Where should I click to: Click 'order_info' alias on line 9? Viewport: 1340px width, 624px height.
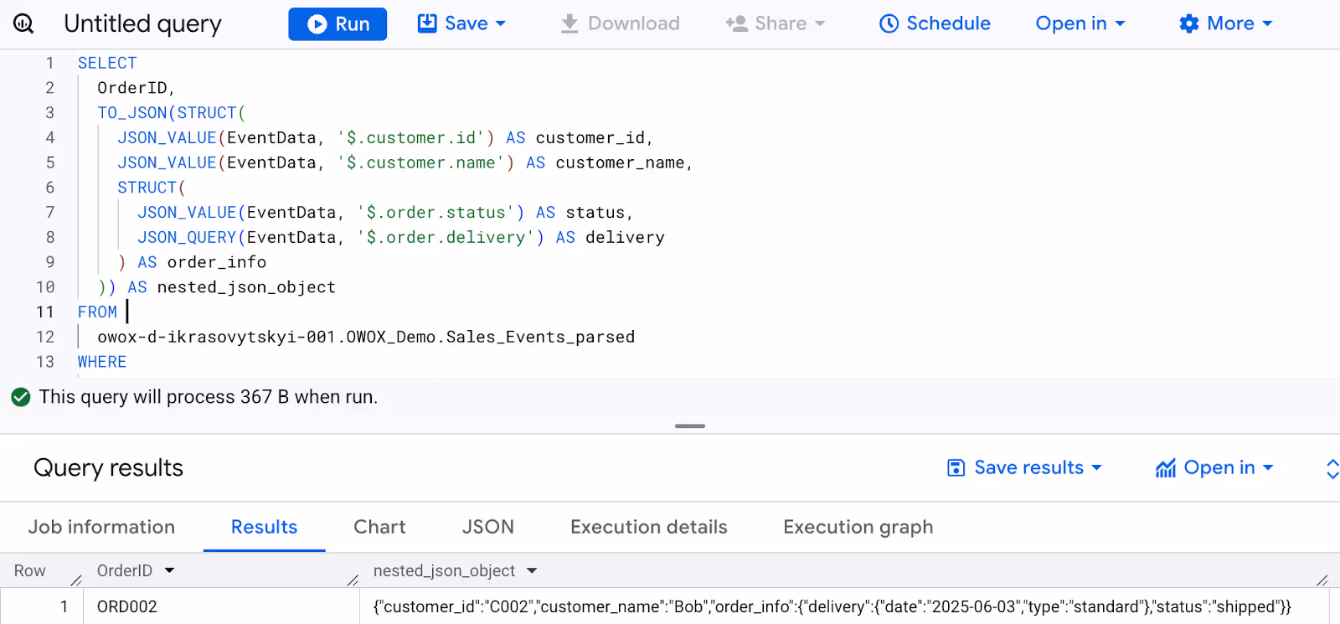(217, 262)
